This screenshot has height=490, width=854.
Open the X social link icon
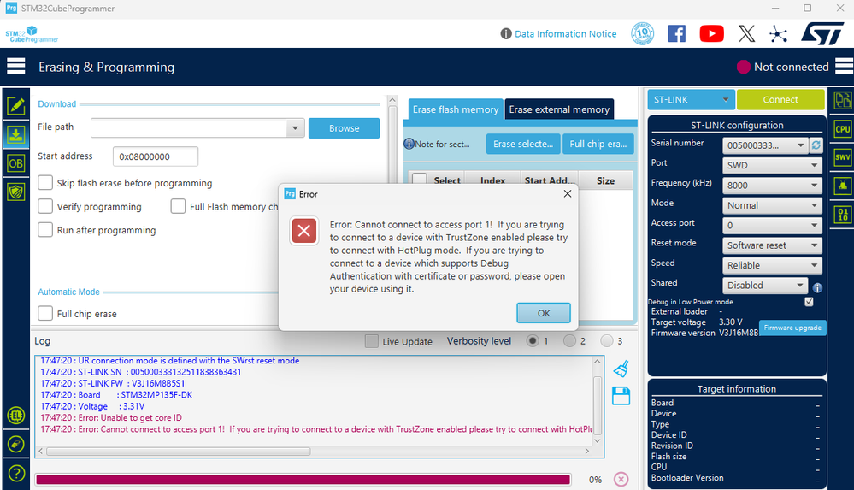coord(746,34)
